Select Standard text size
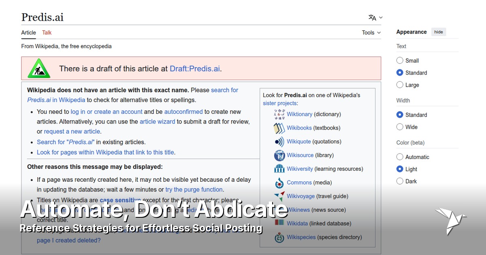Viewport: 486px width, 255px height. coord(400,73)
